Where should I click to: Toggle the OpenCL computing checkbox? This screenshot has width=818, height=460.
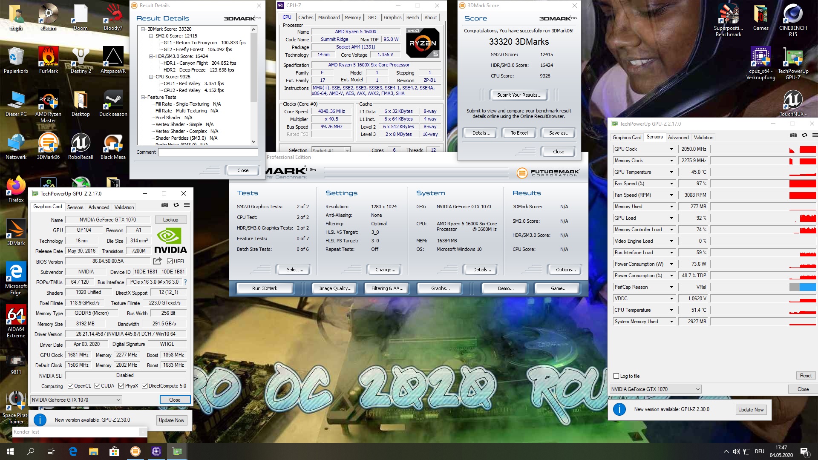[71, 386]
